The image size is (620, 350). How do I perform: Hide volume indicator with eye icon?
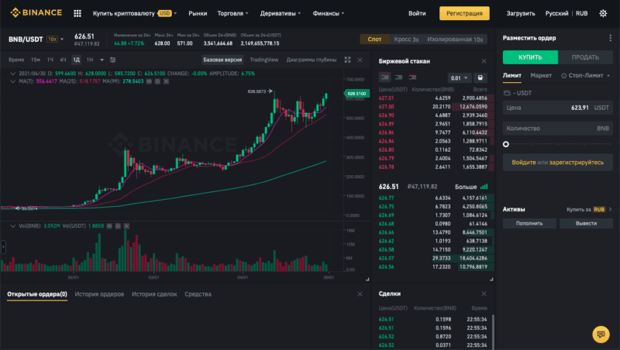[x=109, y=226]
